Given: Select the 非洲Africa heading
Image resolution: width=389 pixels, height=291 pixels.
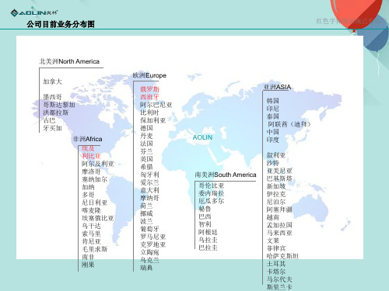Looking at the screenshot, I should coord(88,139).
